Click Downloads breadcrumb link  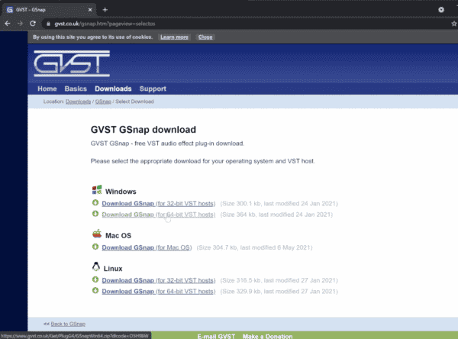(x=78, y=102)
